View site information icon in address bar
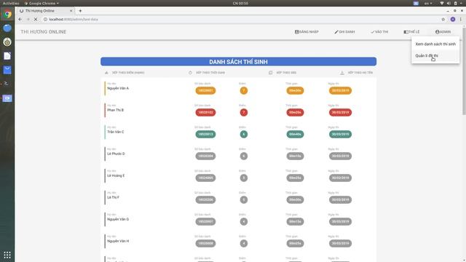The height and width of the screenshot is (262, 466). coord(45,20)
